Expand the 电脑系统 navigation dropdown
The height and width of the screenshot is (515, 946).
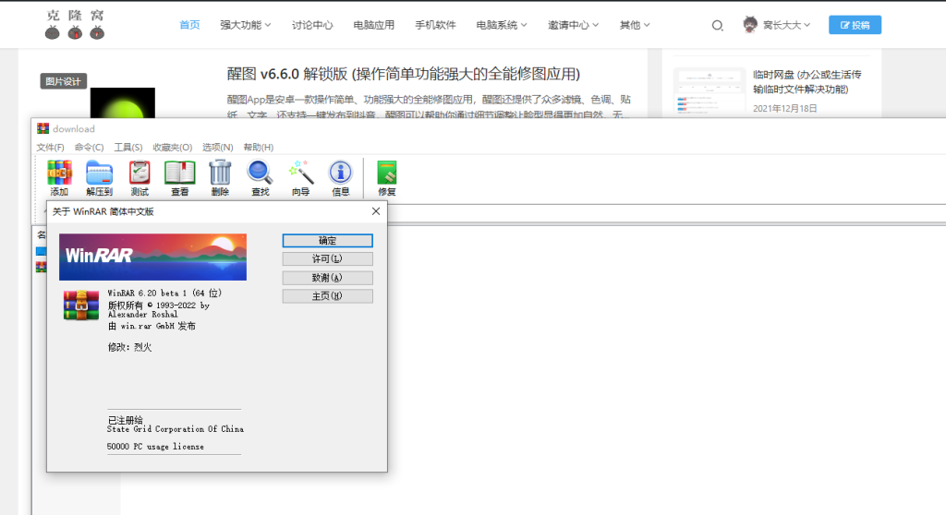click(x=502, y=25)
